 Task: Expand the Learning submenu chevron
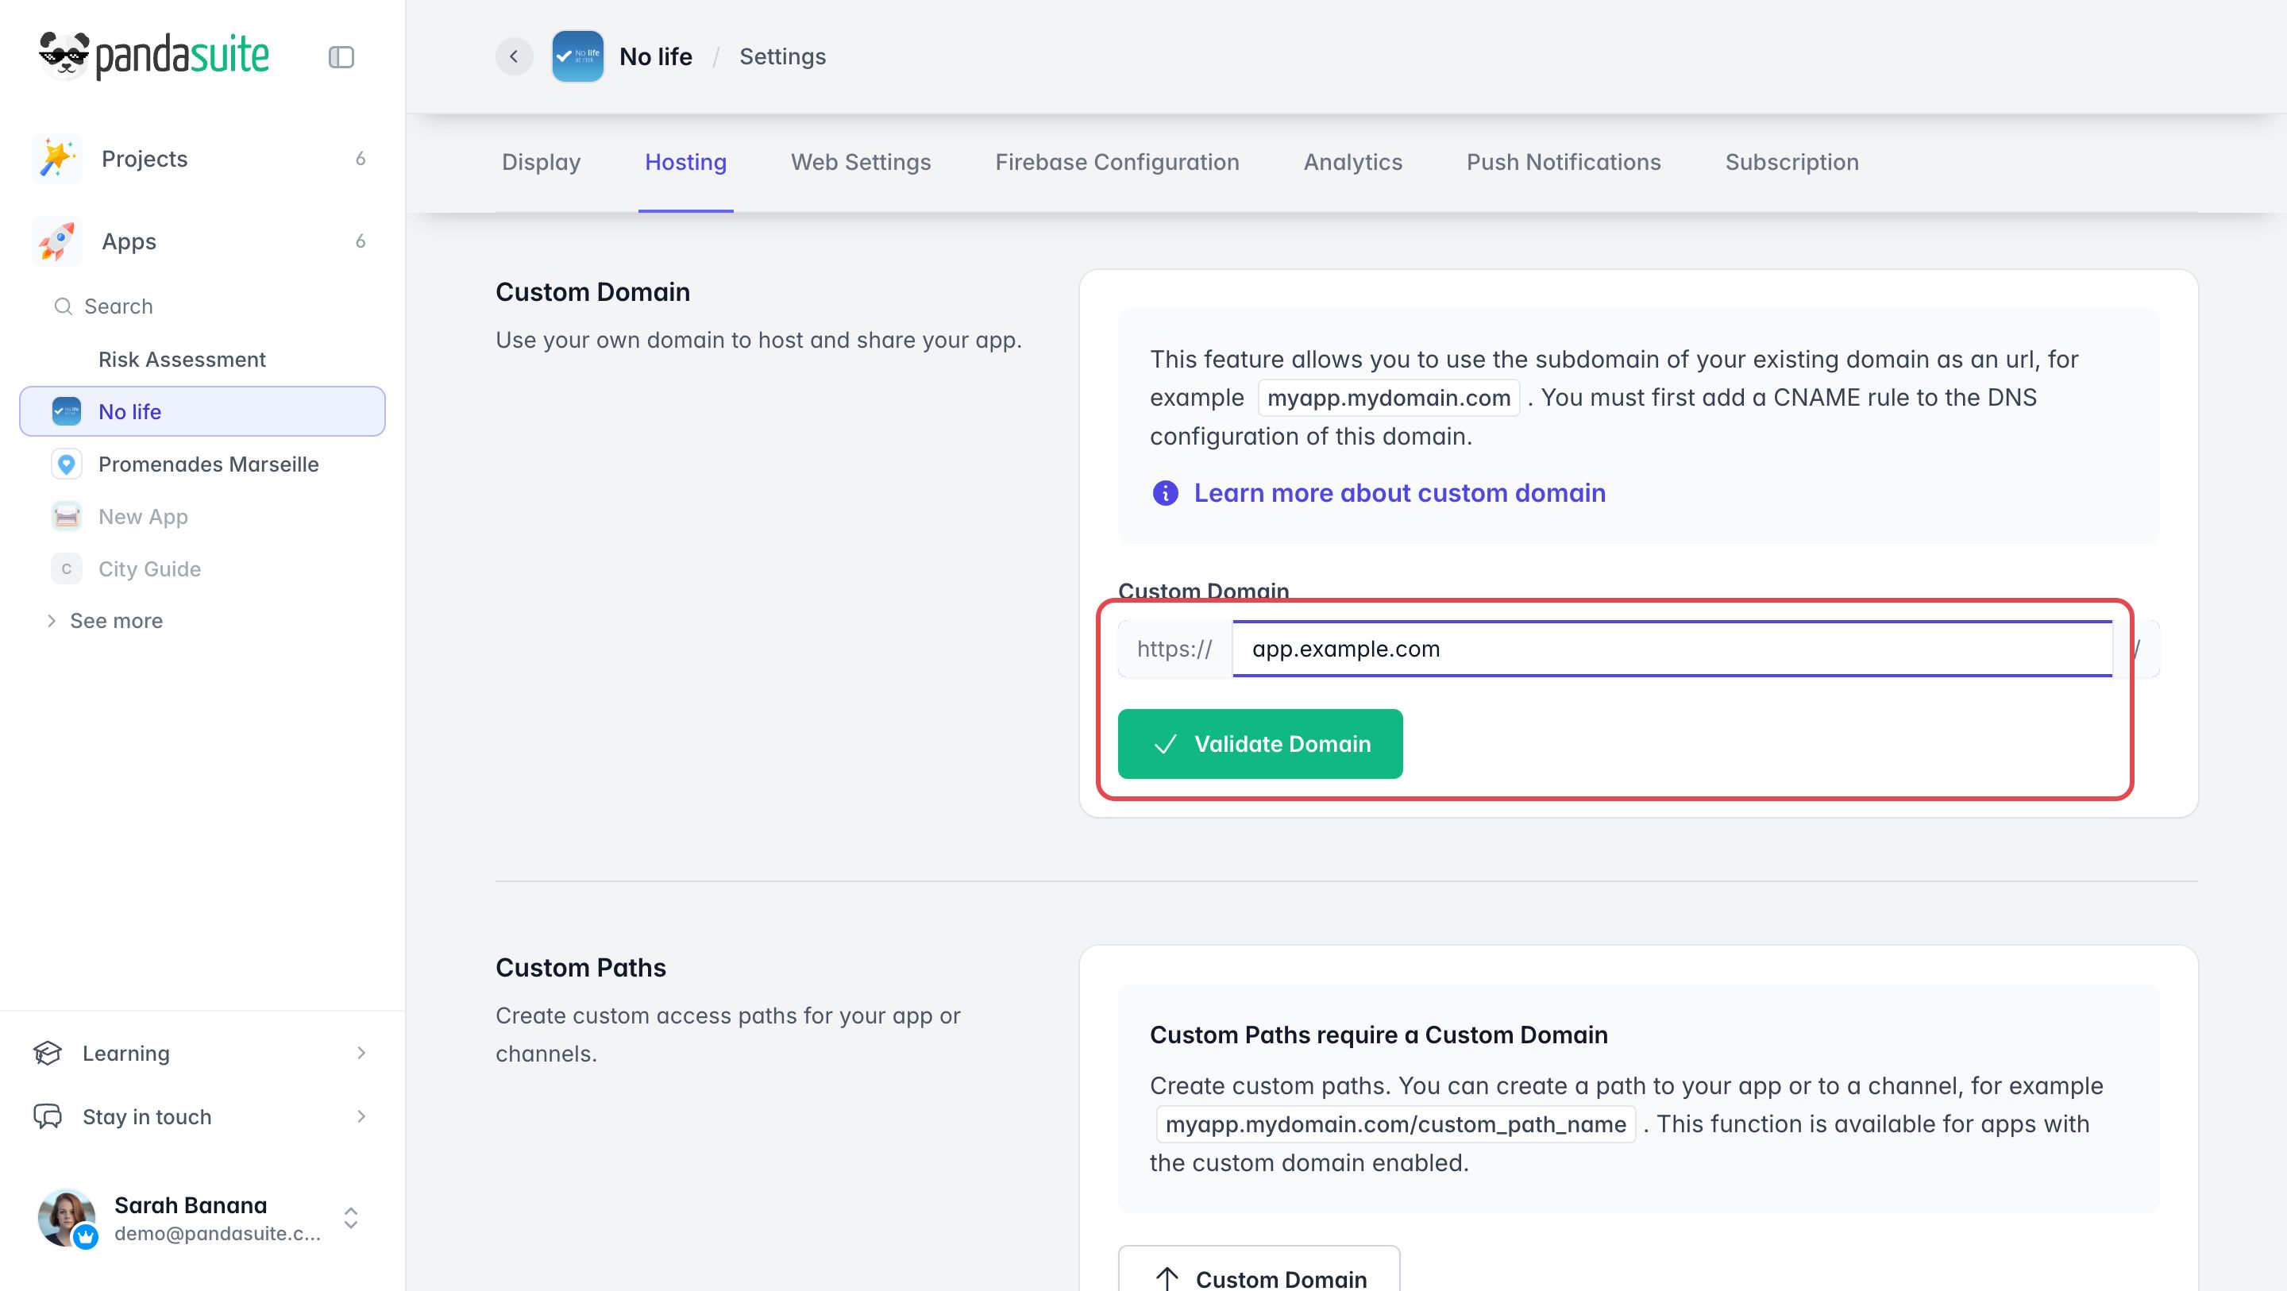click(361, 1053)
